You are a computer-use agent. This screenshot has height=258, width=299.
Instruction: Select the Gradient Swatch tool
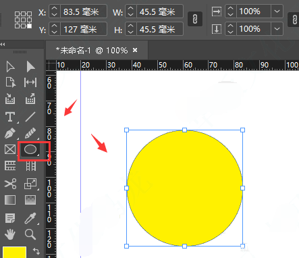coord(10,200)
